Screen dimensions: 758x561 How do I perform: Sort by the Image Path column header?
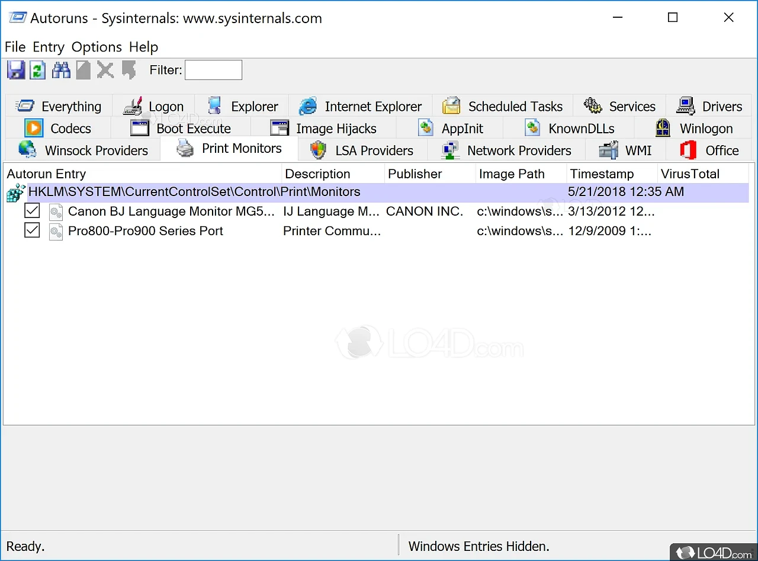pos(521,174)
